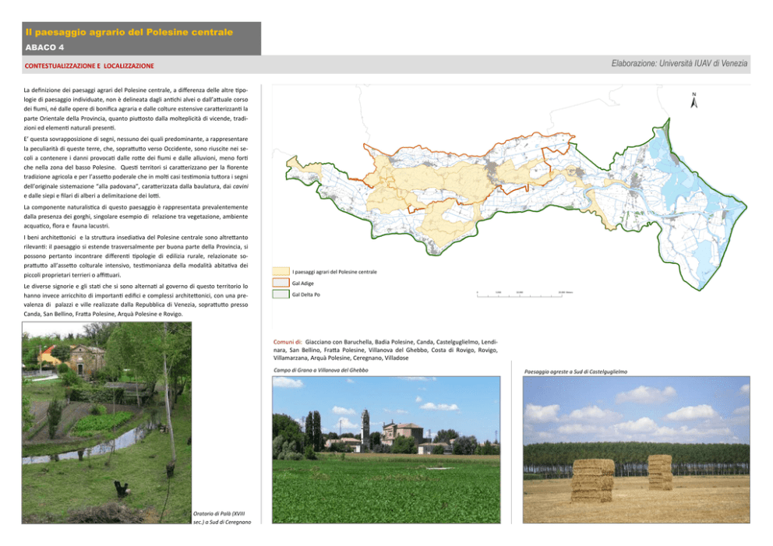Select the Oratorio di Palà photo
This screenshot has height=546, width=773.
[107, 423]
